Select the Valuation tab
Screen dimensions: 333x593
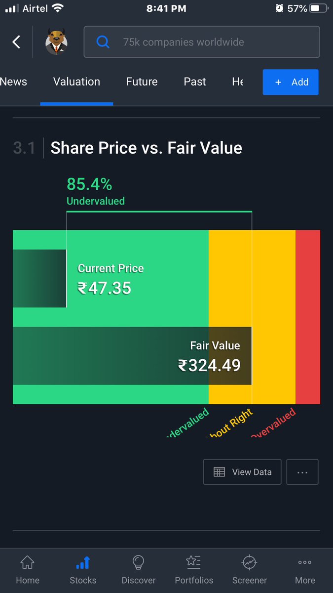coord(76,82)
